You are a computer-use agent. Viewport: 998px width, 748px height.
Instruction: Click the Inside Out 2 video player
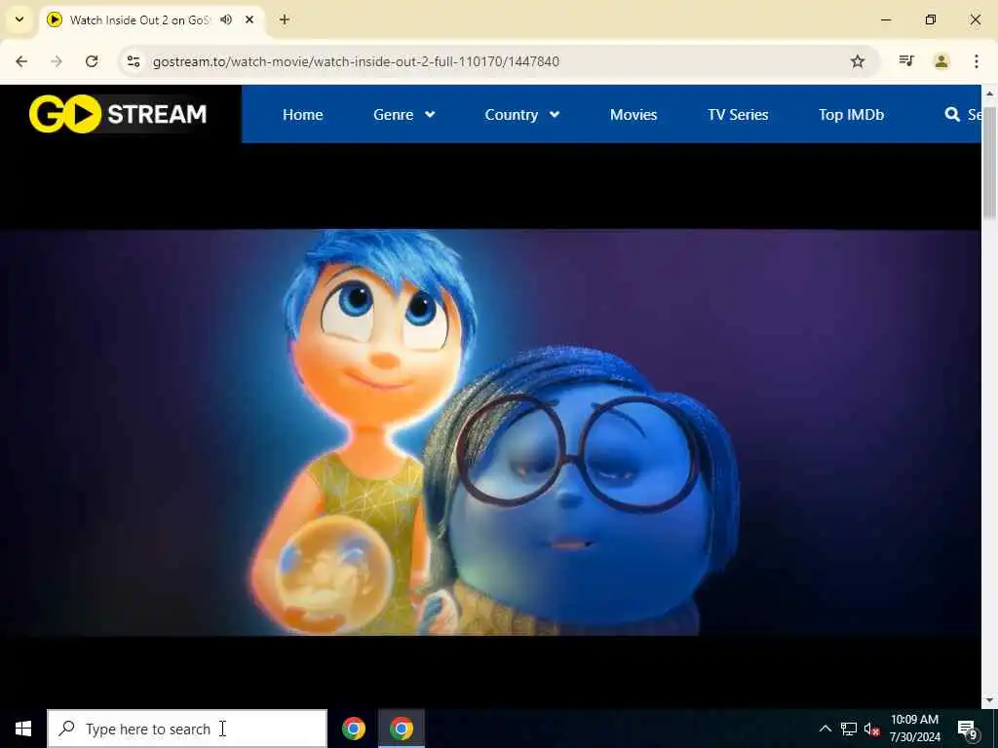[x=490, y=432]
